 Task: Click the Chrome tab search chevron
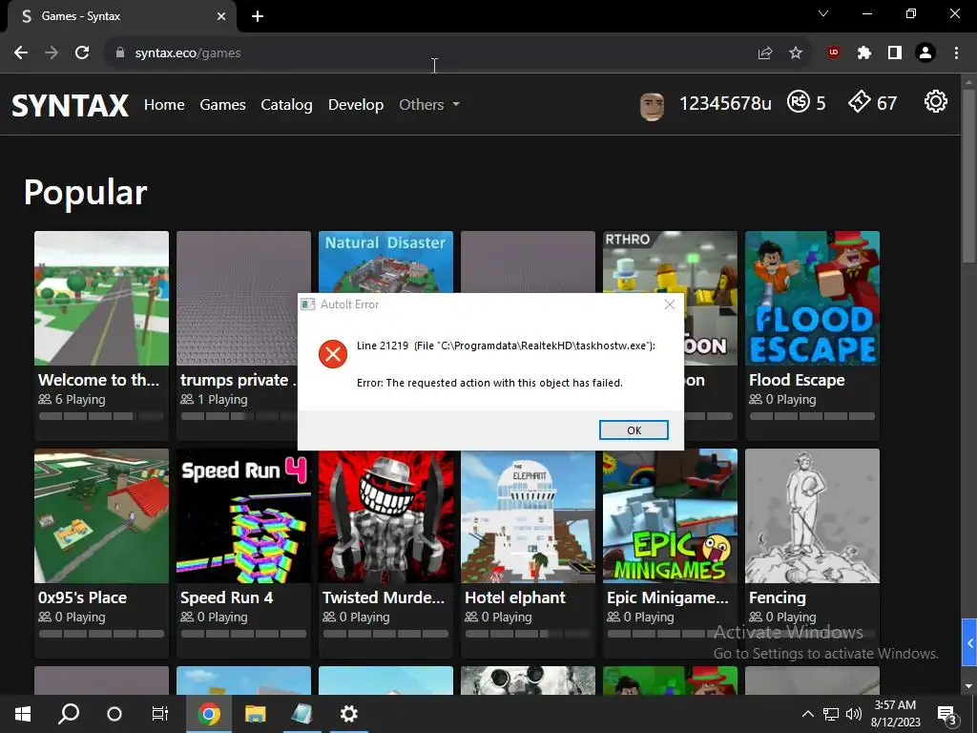823,13
